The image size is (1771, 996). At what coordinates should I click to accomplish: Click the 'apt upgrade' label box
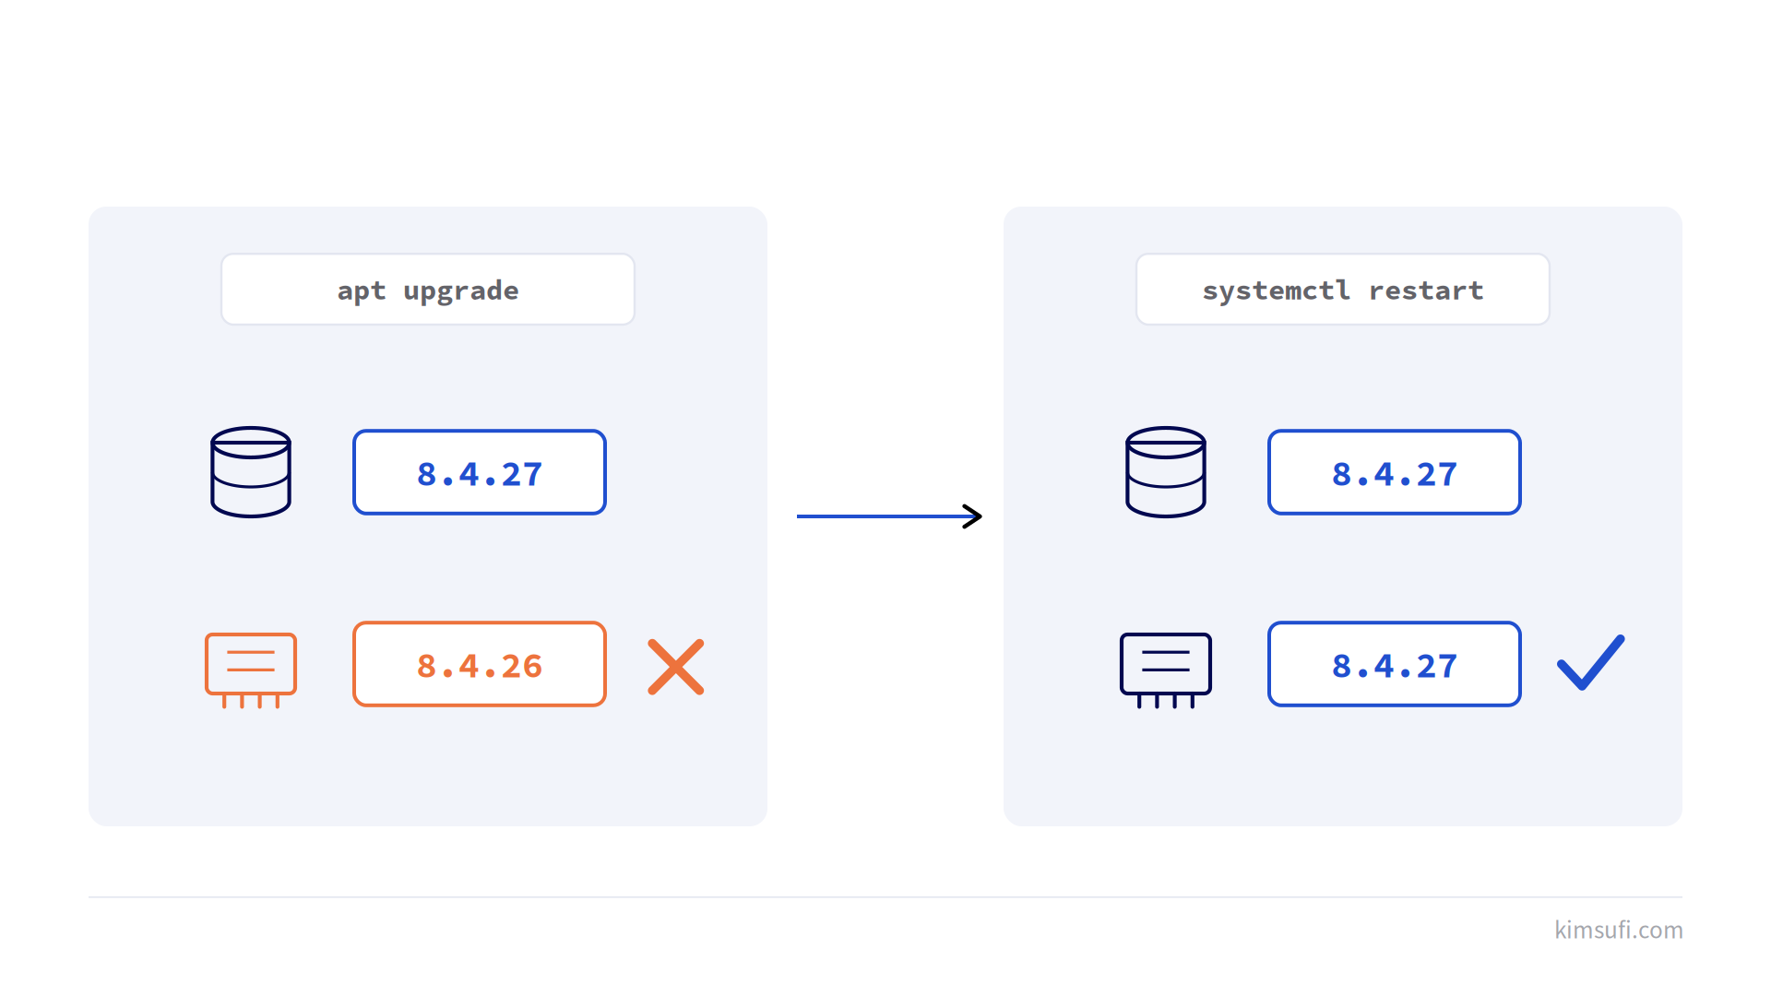[428, 290]
